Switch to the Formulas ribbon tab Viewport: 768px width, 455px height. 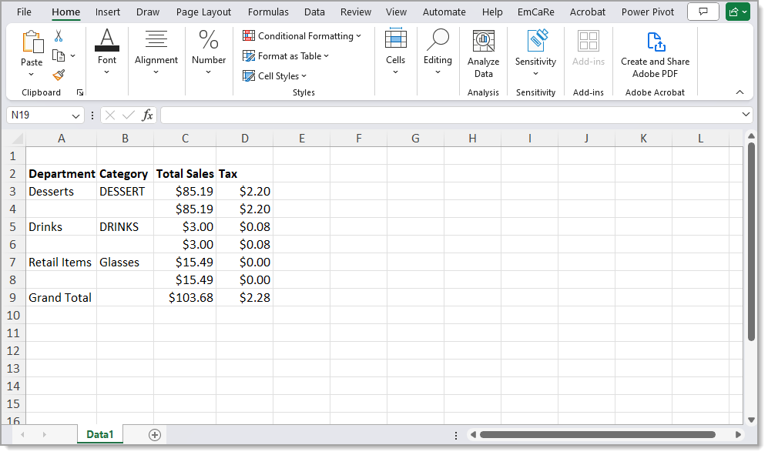(268, 12)
